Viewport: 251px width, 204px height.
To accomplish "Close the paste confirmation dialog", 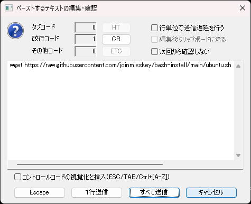I will coord(243,8).
